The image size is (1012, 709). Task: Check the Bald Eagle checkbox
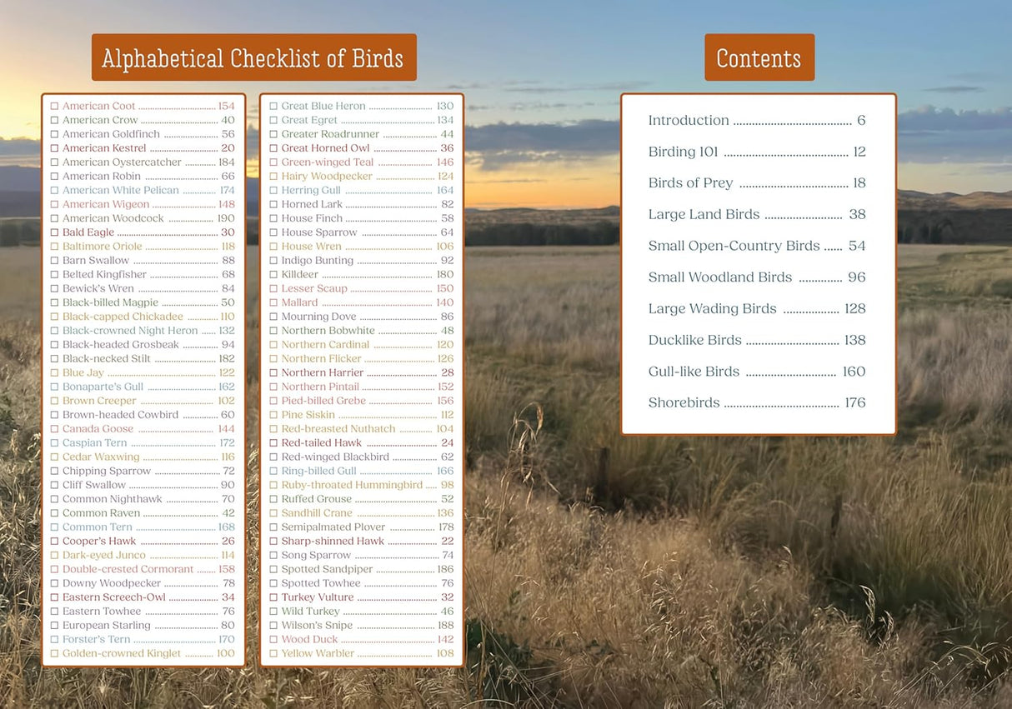(53, 232)
